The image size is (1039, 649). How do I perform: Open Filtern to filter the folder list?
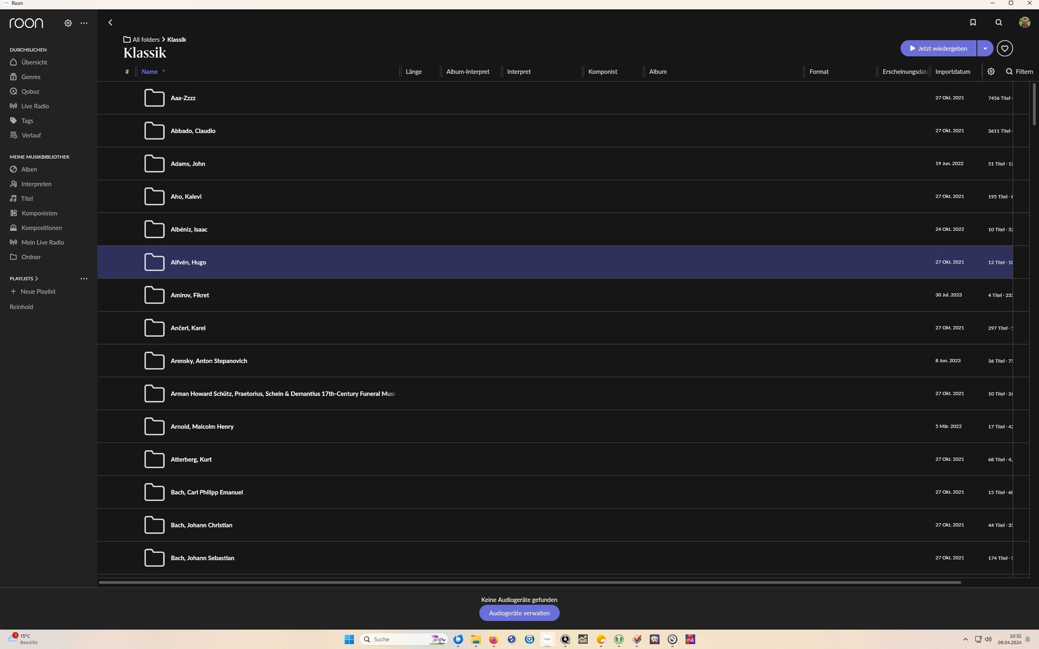[1020, 71]
